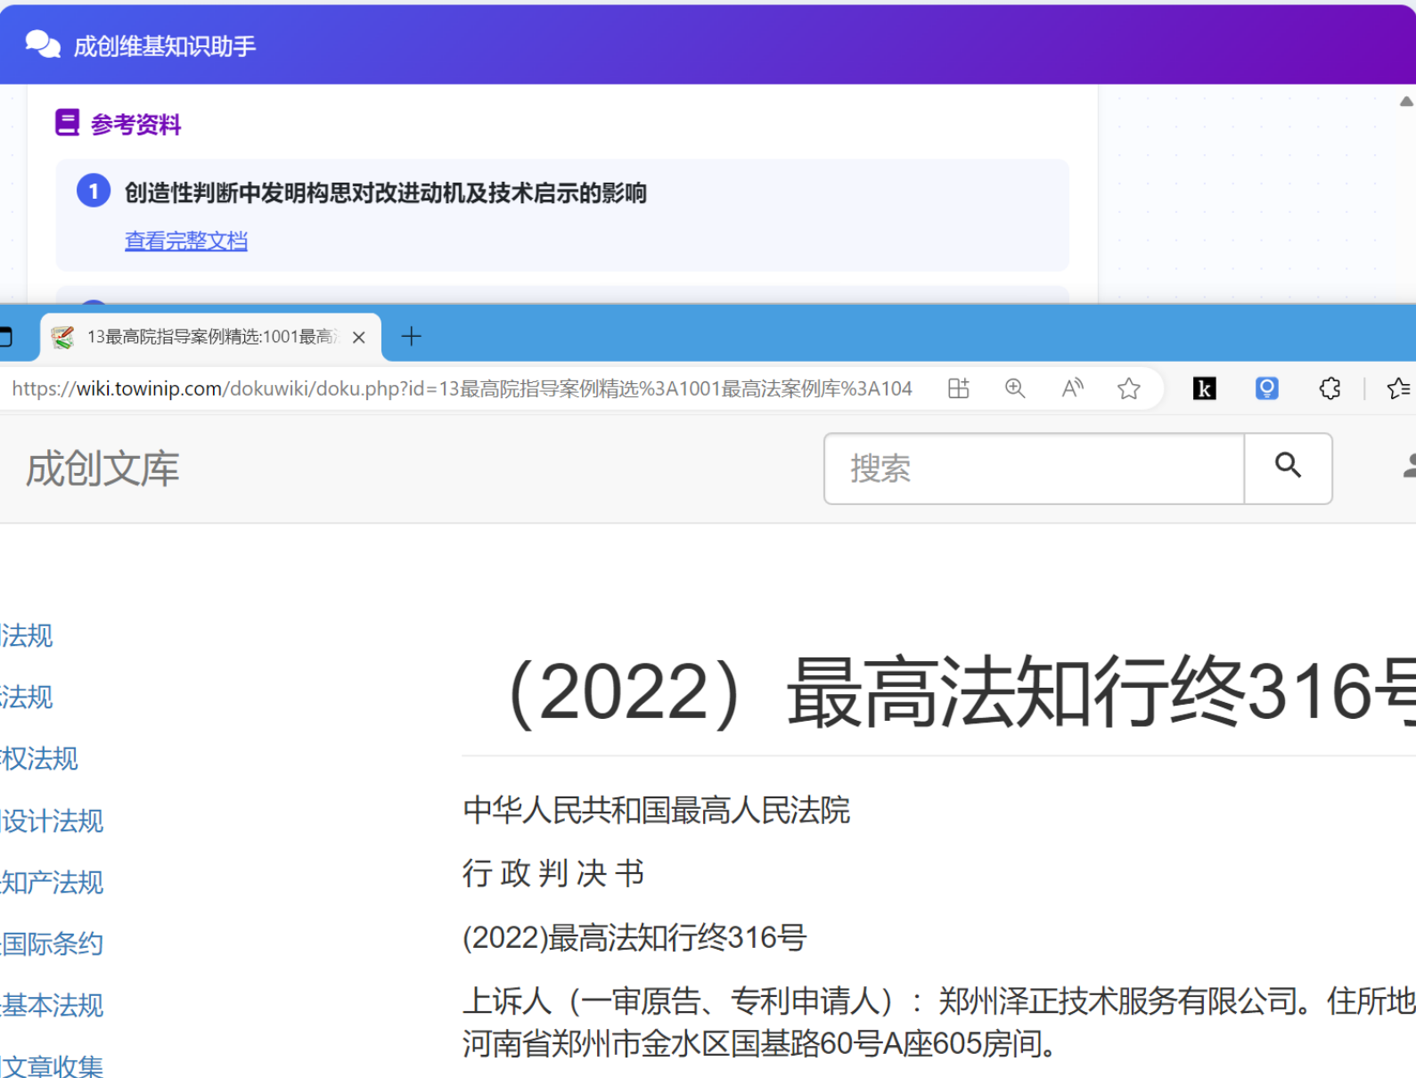Go to 成创文库 home title
1416x1078 pixels.
[x=102, y=469]
